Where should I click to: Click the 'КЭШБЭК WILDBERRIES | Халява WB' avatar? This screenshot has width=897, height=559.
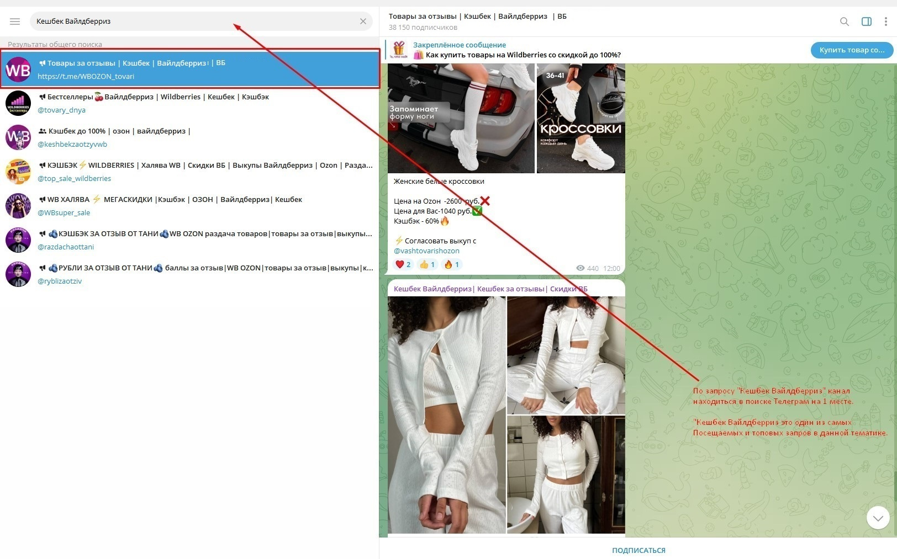click(18, 172)
